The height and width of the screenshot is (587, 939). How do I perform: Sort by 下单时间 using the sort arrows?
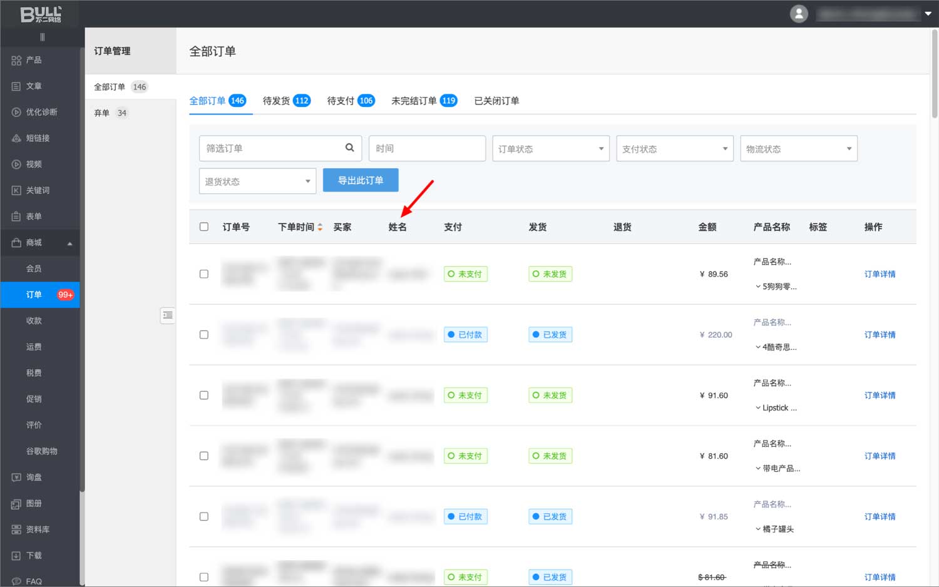pyautogui.click(x=320, y=227)
